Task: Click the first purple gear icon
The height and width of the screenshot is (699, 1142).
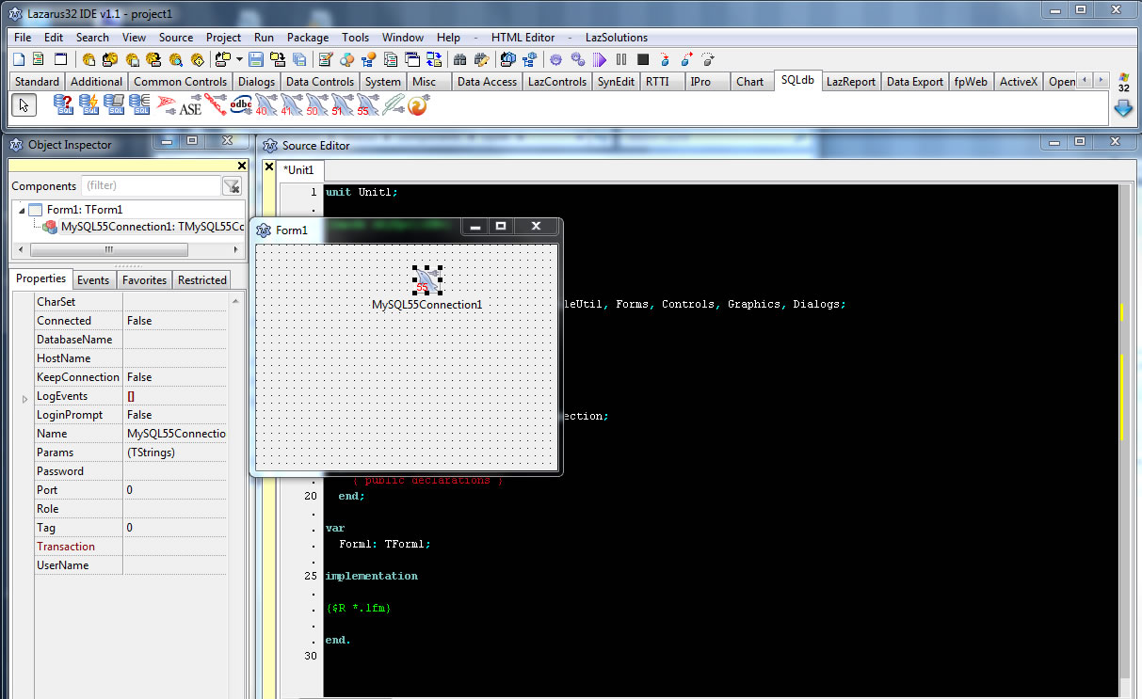Action: click(x=556, y=59)
